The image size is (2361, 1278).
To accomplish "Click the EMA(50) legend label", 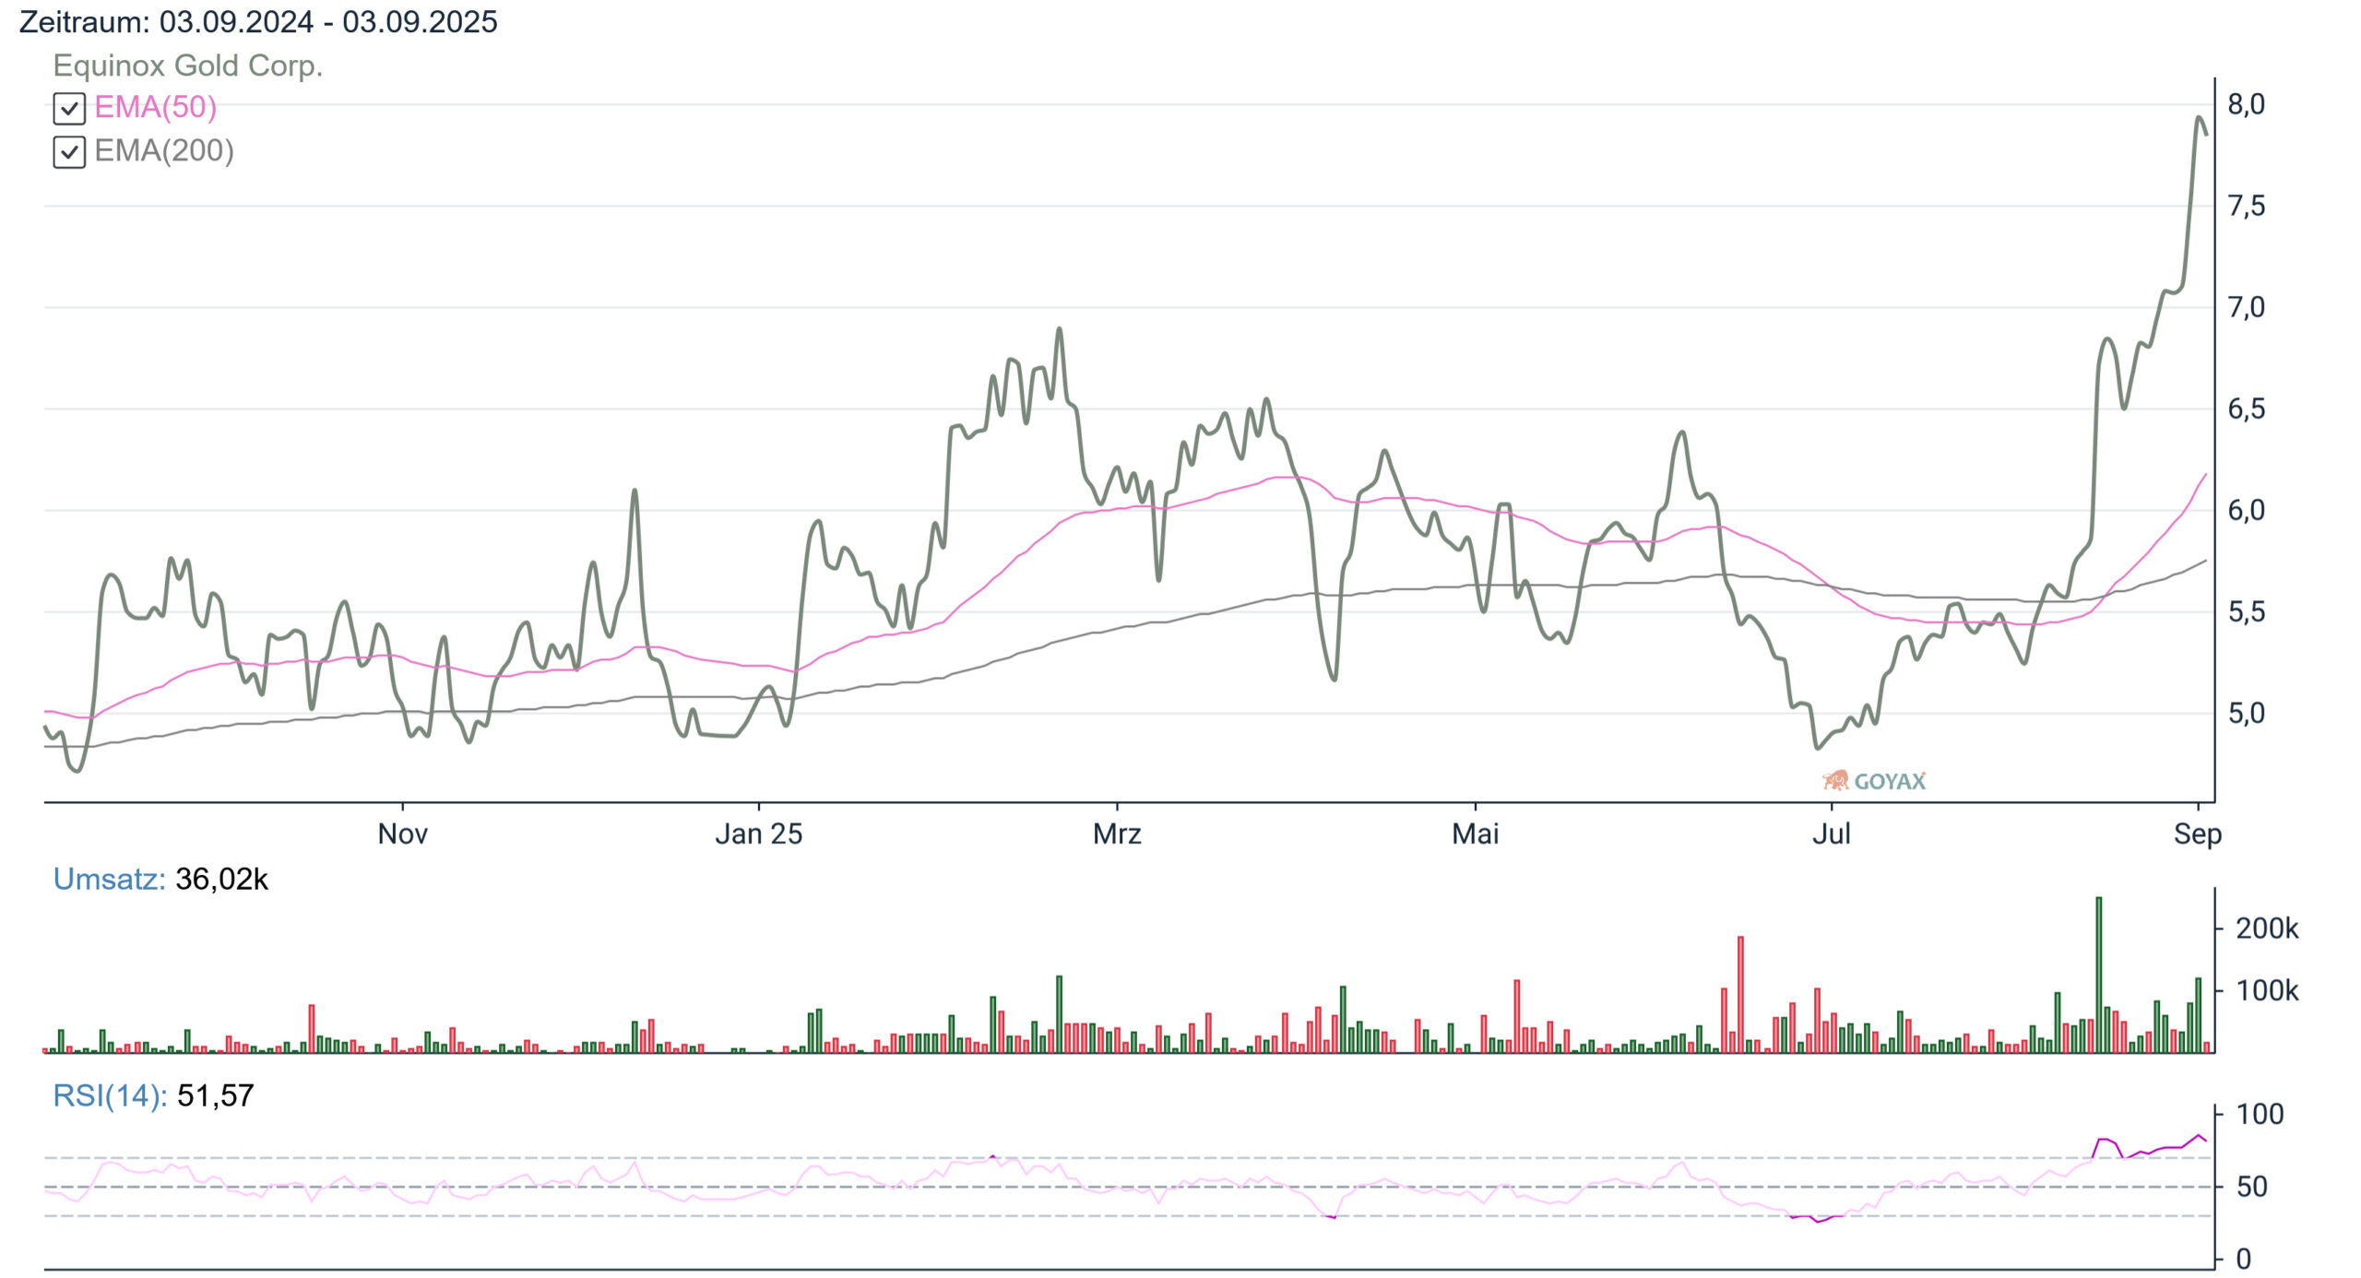I will click(155, 107).
